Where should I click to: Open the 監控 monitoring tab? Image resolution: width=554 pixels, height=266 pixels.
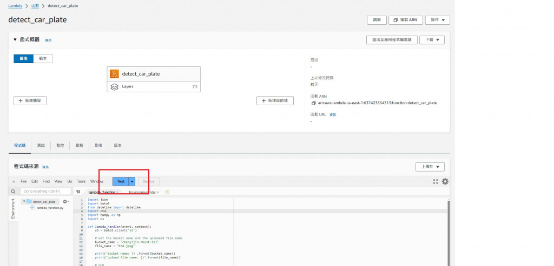click(60, 146)
